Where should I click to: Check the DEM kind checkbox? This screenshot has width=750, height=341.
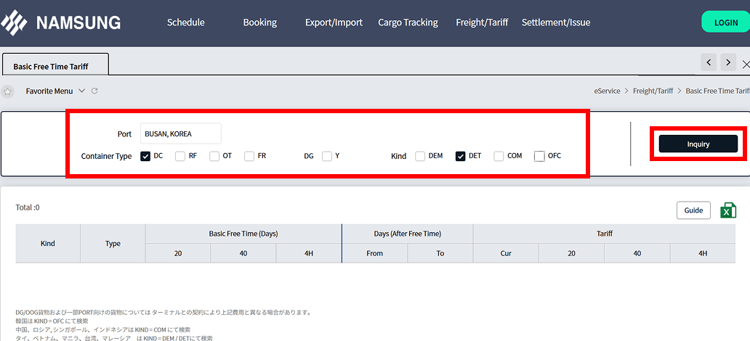pyautogui.click(x=421, y=156)
